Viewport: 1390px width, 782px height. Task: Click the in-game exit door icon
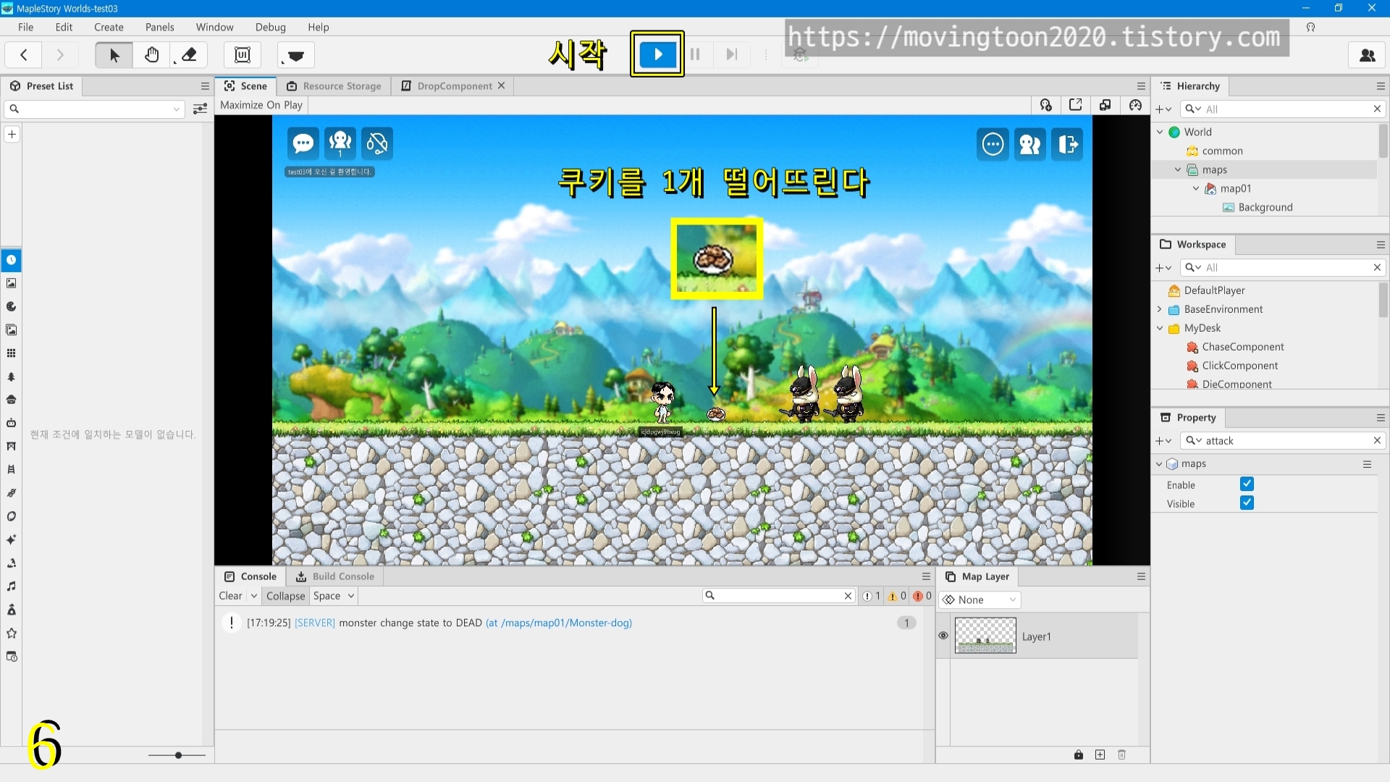1067,144
